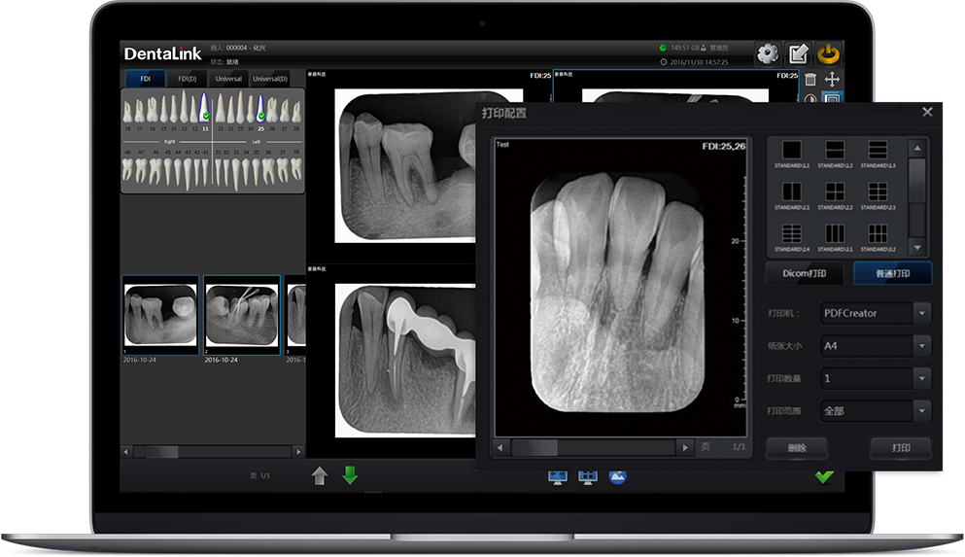Open the PDFCreator printer dropdown
The image size is (965, 557).
coord(875,313)
